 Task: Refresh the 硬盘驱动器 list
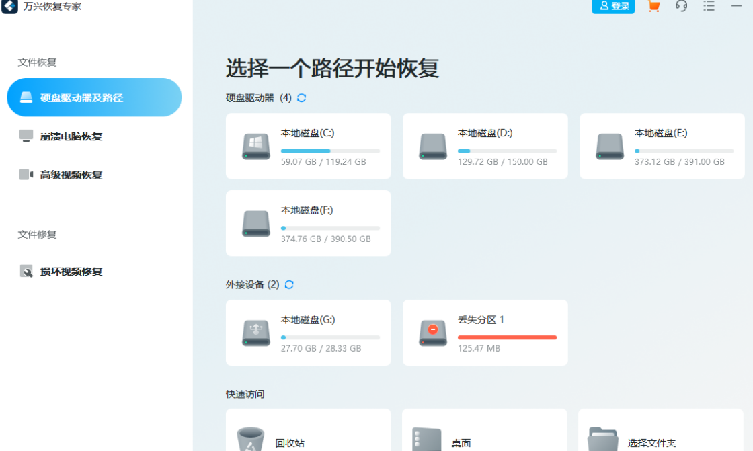[x=302, y=98]
